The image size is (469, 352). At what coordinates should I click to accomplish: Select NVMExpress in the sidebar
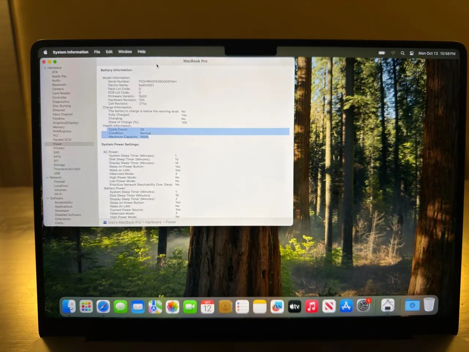62,131
